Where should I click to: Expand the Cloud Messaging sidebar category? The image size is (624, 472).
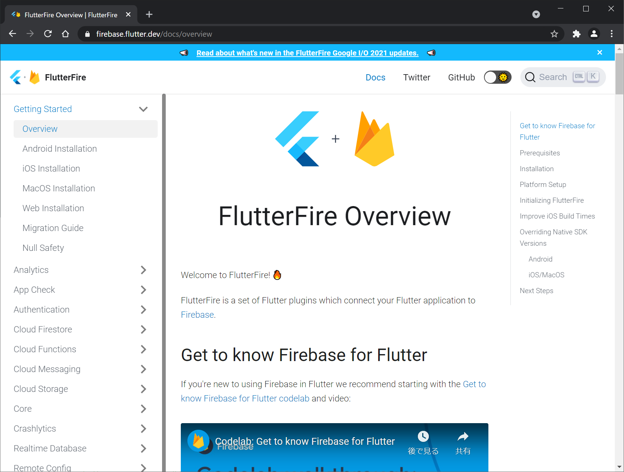pyautogui.click(x=143, y=369)
